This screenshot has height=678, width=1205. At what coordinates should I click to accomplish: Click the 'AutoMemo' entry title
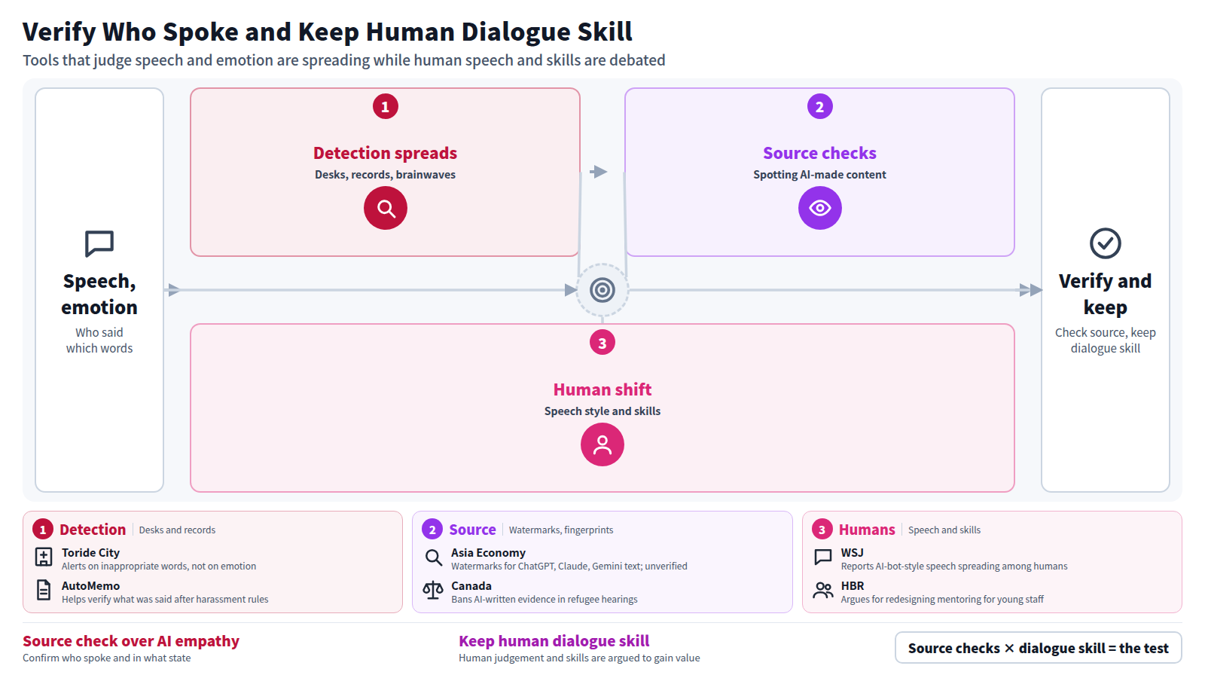tap(90, 585)
